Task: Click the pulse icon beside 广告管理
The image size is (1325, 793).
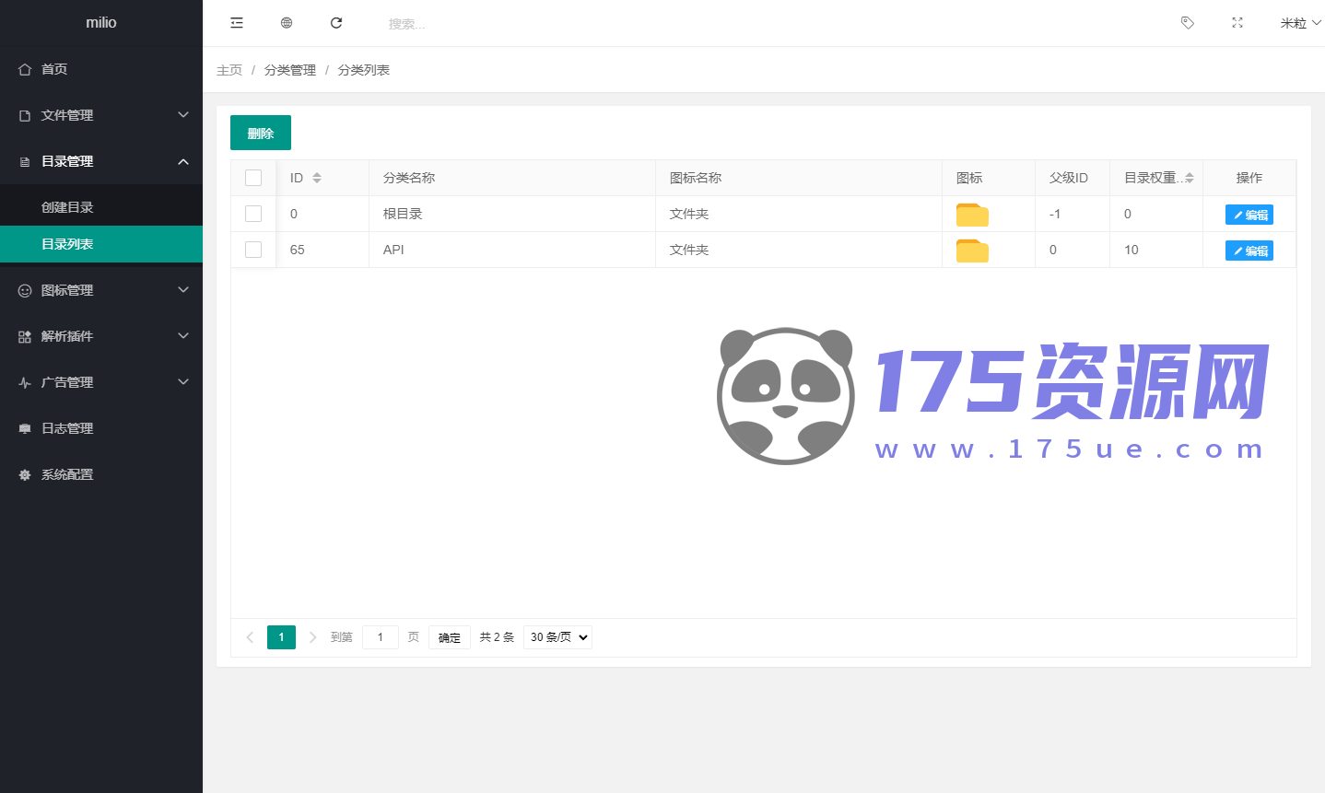Action: tap(25, 382)
